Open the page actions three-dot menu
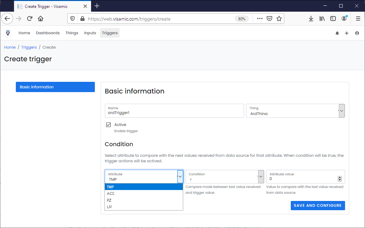Screen dimensions: 365x228 [x=260, y=18]
